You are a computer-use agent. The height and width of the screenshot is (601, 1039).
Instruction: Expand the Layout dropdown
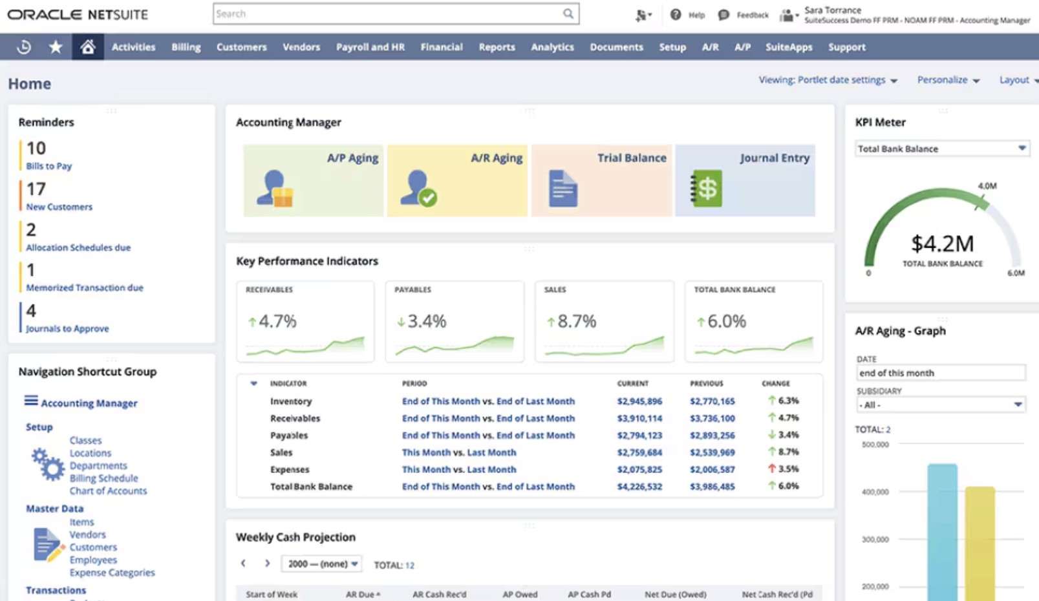tap(1018, 80)
